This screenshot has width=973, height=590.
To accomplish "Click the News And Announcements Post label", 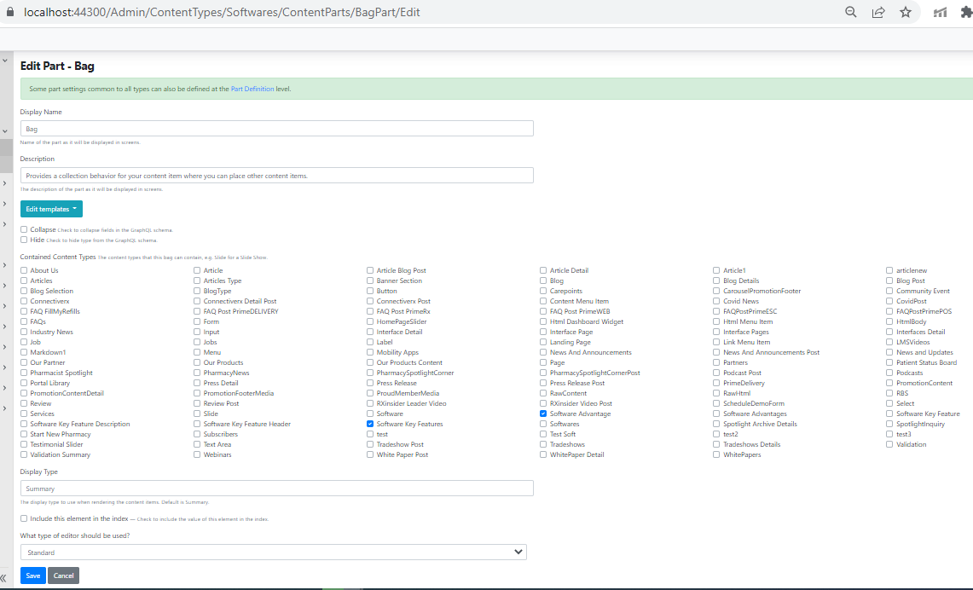I will [x=772, y=352].
